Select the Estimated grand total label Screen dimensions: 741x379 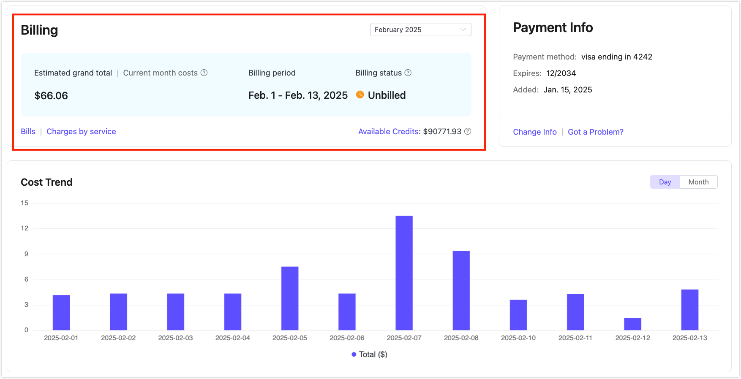point(73,73)
